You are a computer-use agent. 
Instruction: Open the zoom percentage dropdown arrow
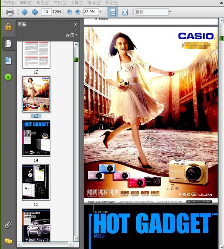pos(100,12)
